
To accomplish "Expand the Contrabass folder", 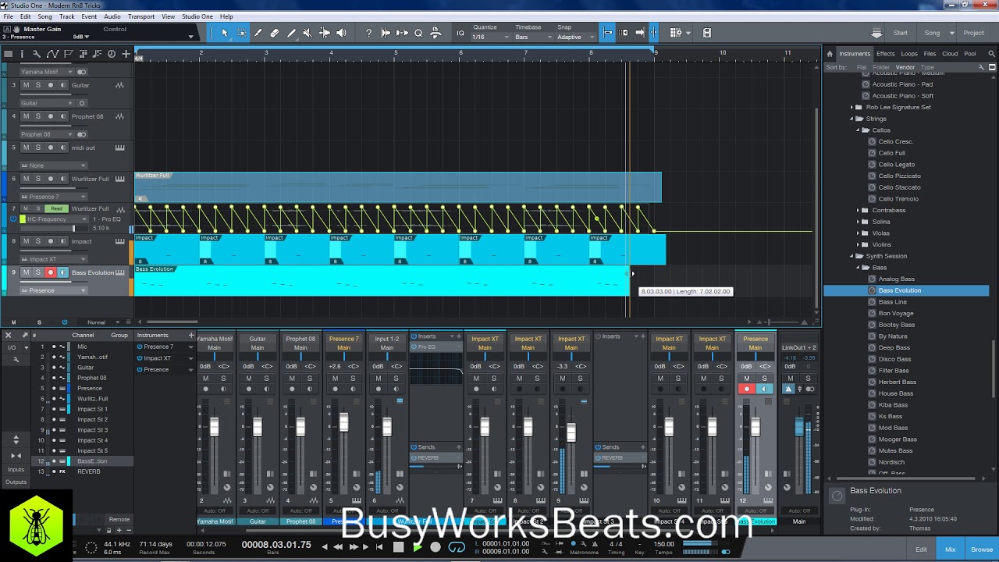I will click(858, 210).
